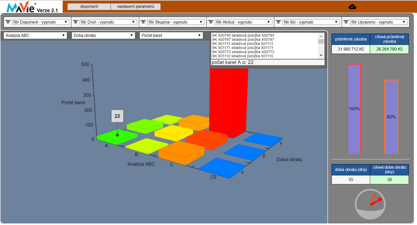Click the cloud sync icon in header
The image size is (417, 225).
click(x=353, y=6)
